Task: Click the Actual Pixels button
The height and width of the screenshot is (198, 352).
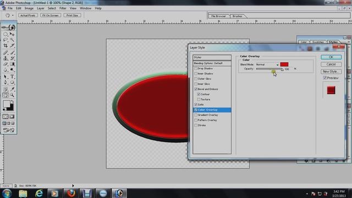Action: point(28,15)
